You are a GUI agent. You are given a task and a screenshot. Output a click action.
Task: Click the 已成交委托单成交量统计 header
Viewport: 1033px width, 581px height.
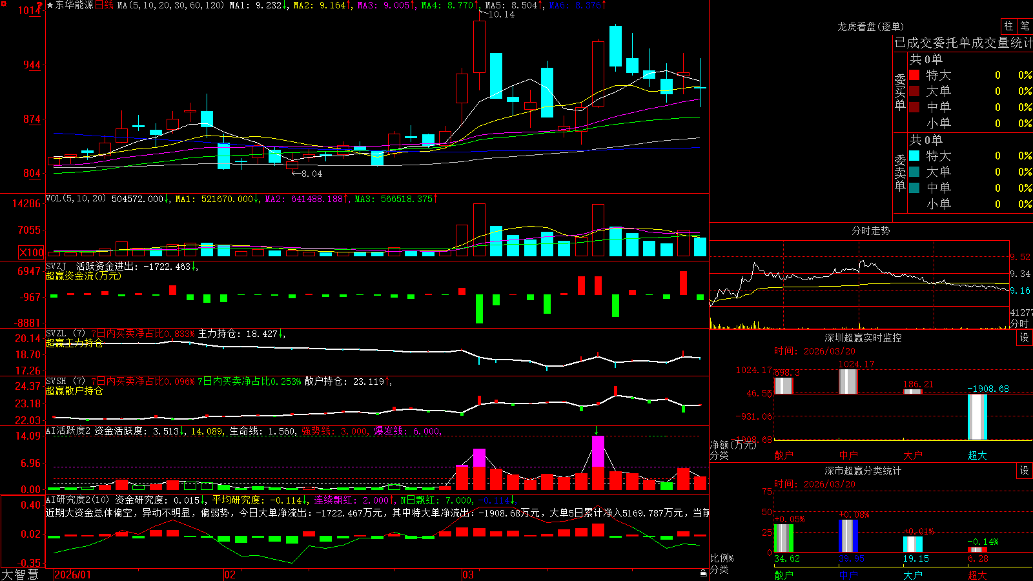coord(963,43)
